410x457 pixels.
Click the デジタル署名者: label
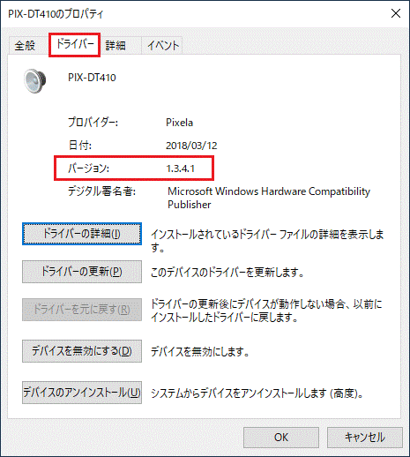[101, 191]
